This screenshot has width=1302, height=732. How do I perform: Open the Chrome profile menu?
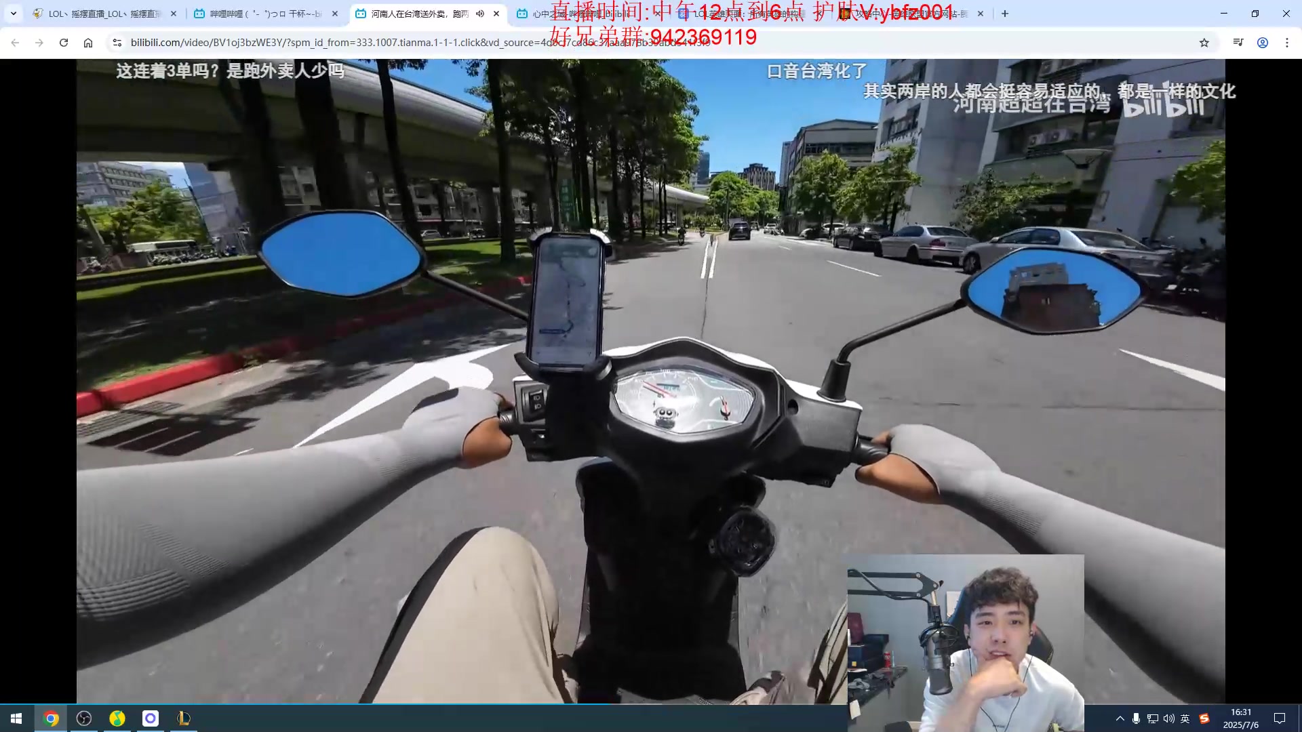[1263, 43]
